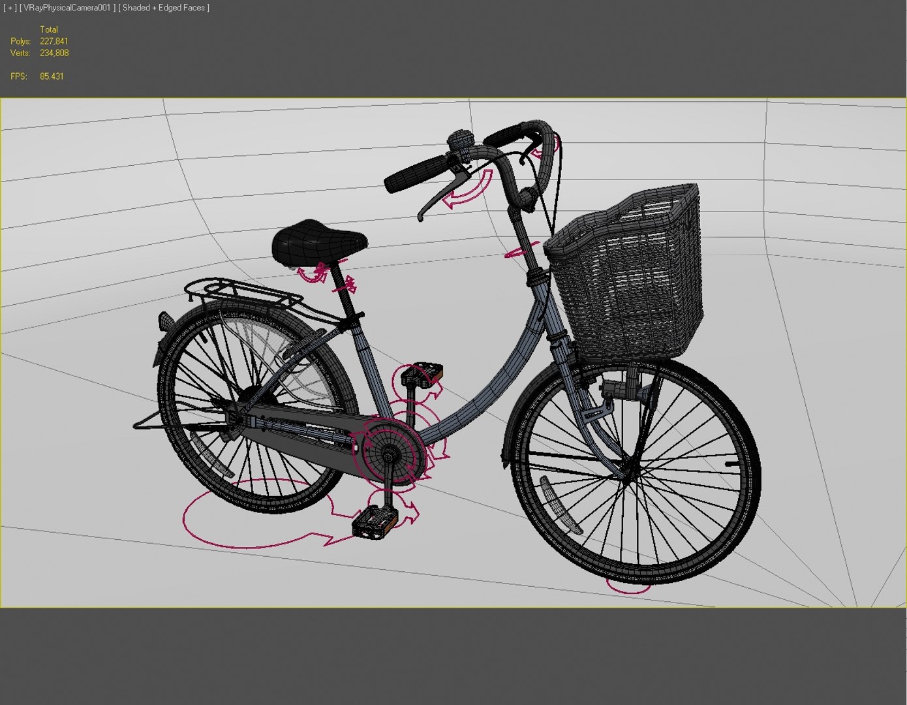Select the left handlebar grip
This screenshot has height=705, width=907.
tap(416, 174)
